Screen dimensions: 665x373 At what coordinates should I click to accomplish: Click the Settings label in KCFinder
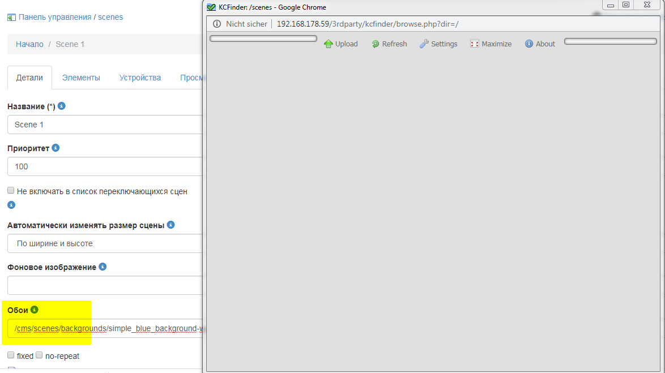[444, 44]
